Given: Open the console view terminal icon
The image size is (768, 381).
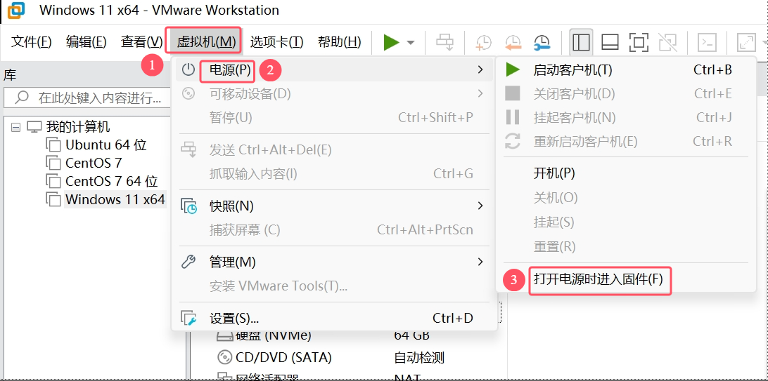Looking at the screenshot, I should coord(707,42).
